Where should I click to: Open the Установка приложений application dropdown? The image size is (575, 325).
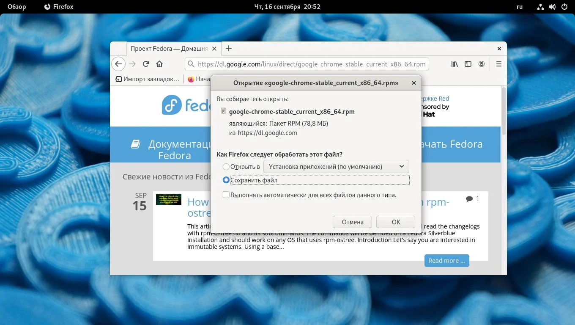point(336,166)
